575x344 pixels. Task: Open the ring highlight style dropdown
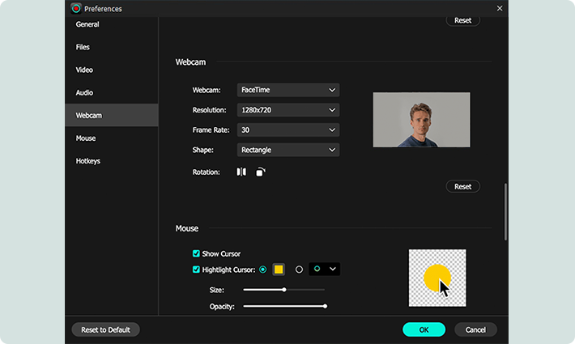pos(324,270)
